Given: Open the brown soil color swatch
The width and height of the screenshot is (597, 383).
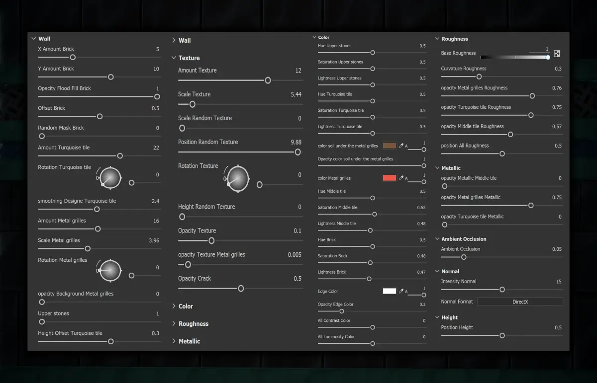Looking at the screenshot, I should tap(390, 146).
